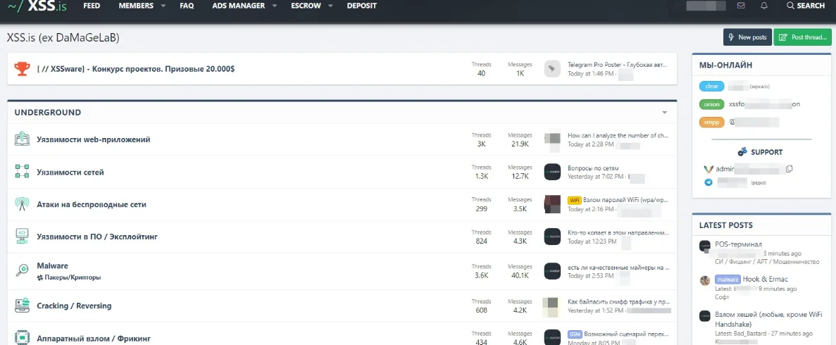The image size is (836, 345).
Task: Click the copy icon beside admin contact
Action: tap(790, 169)
